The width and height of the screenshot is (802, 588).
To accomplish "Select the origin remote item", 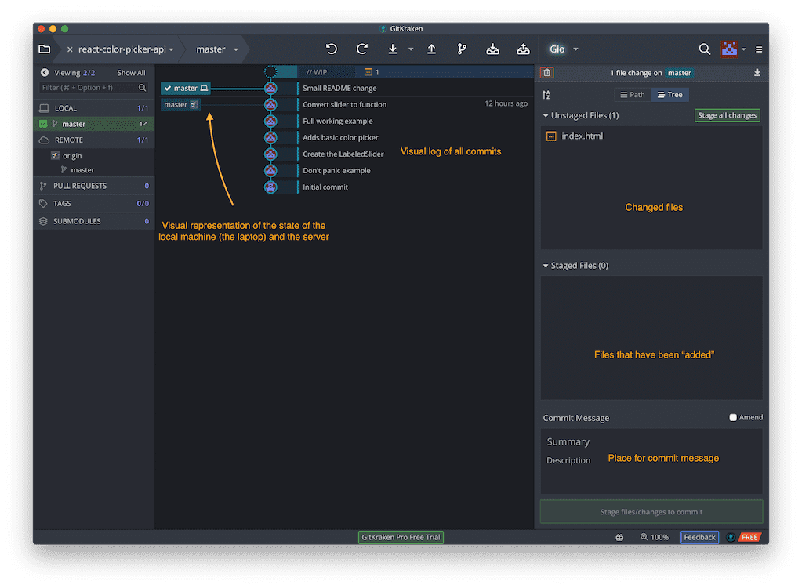I will (x=71, y=155).
